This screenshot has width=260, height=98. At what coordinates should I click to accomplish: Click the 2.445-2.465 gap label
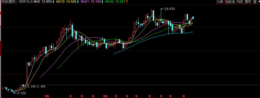[x=36, y=87]
